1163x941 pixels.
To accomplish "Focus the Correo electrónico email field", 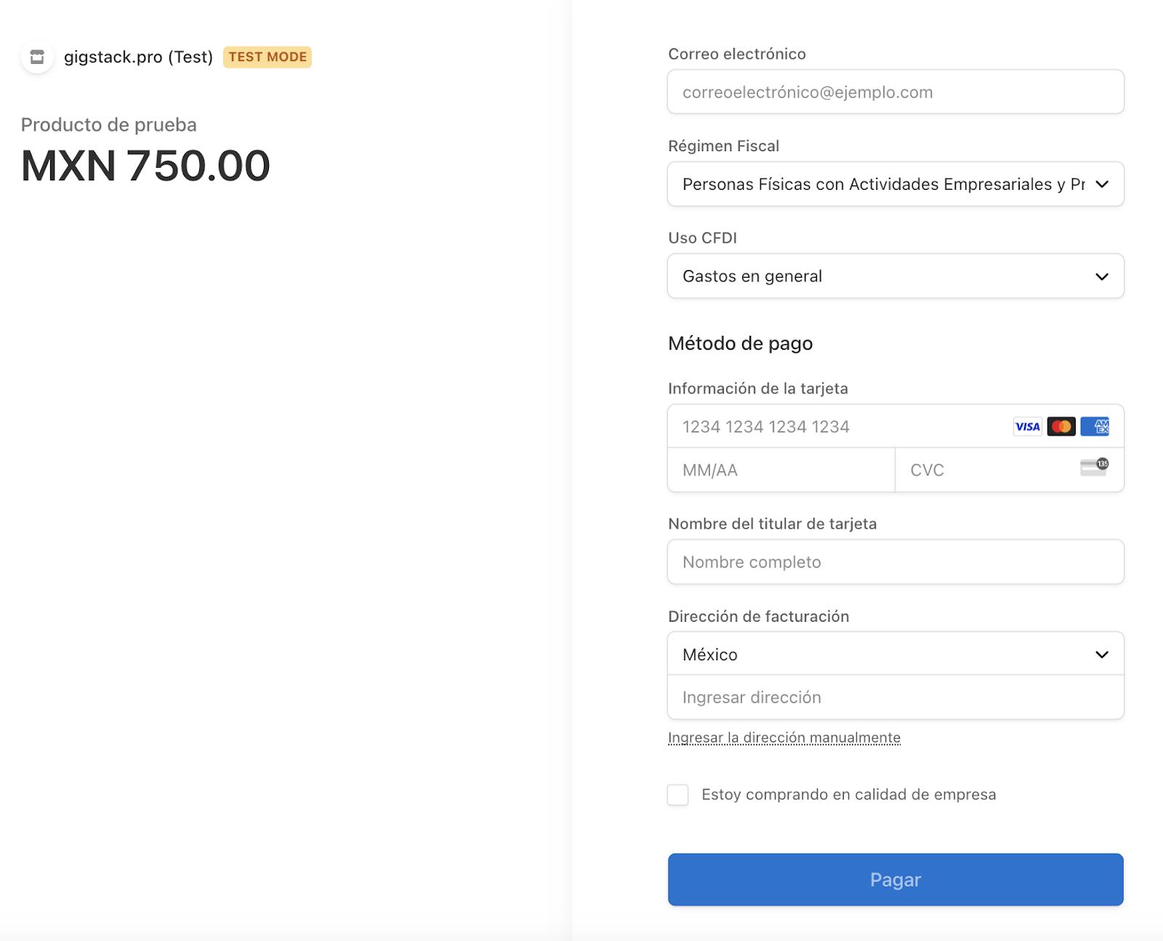I will pyautogui.click(x=896, y=92).
